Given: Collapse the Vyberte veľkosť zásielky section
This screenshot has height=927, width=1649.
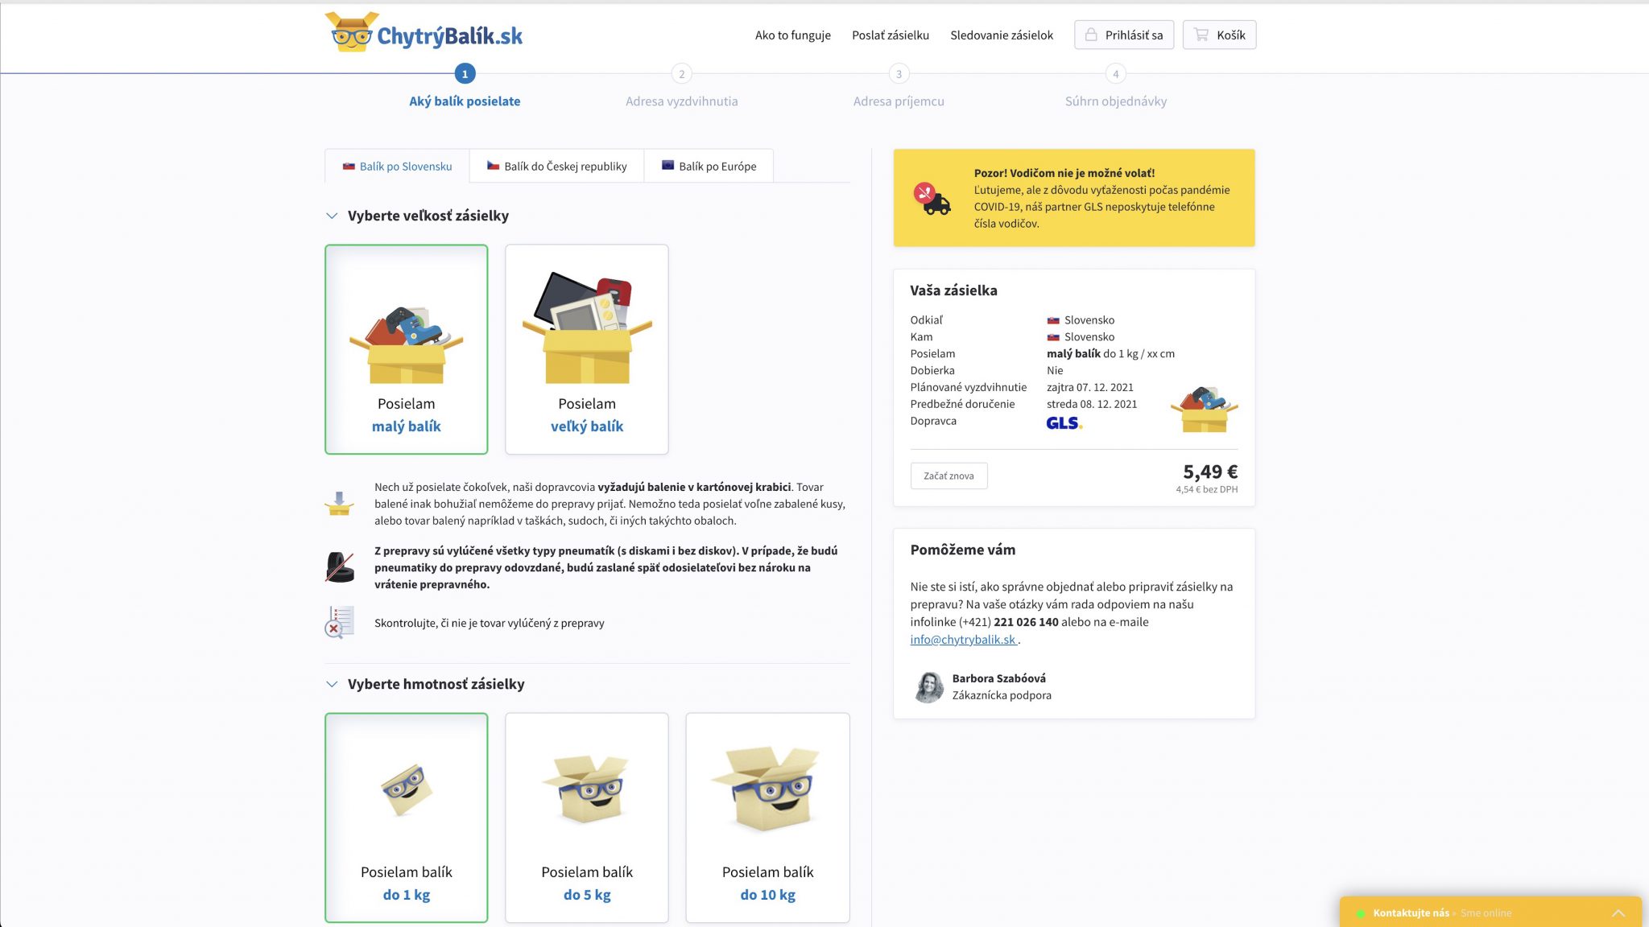Looking at the screenshot, I should click(x=332, y=216).
